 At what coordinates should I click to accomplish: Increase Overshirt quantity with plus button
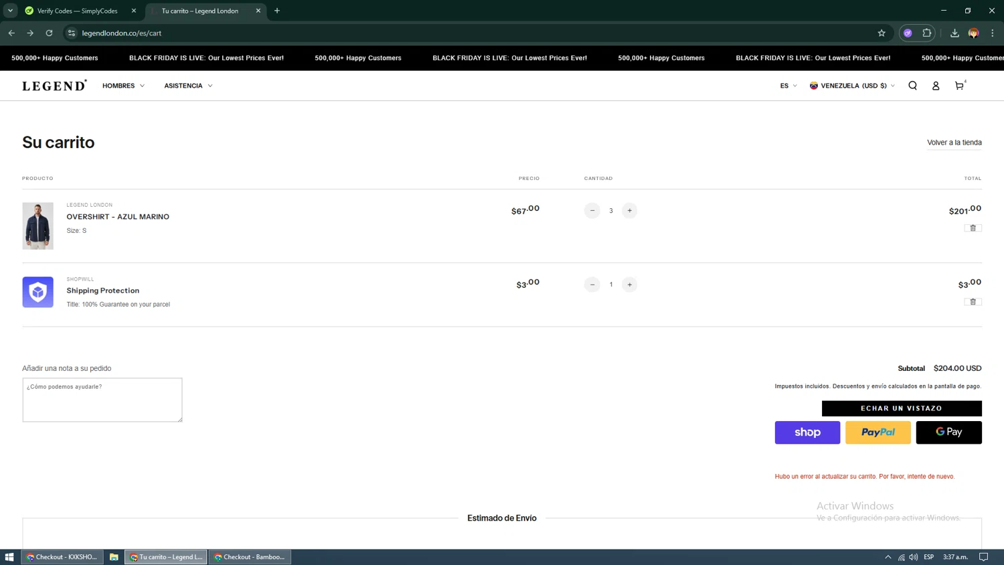tap(629, 211)
